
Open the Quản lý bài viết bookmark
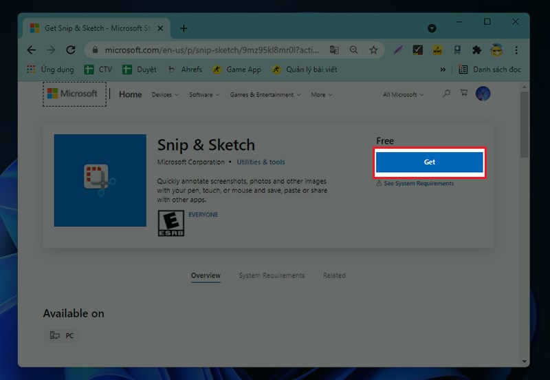coord(305,70)
